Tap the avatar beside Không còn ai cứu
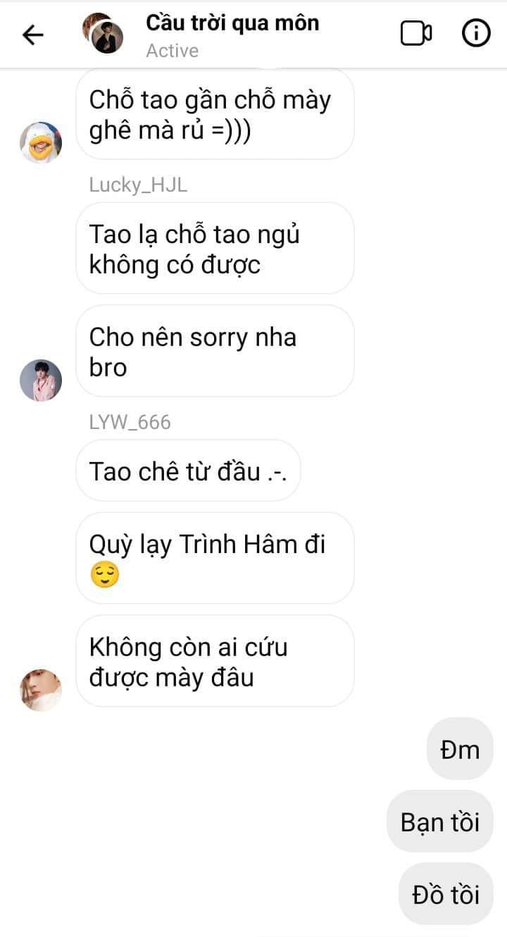The image size is (507, 937). [41, 690]
